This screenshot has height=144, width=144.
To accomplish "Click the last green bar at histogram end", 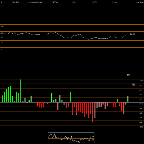I will pos(128,99).
